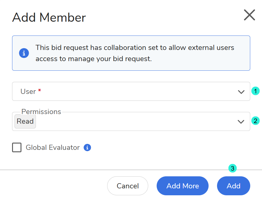Click the Add Member dialog title
The width and height of the screenshot is (262, 201).
tap(49, 17)
